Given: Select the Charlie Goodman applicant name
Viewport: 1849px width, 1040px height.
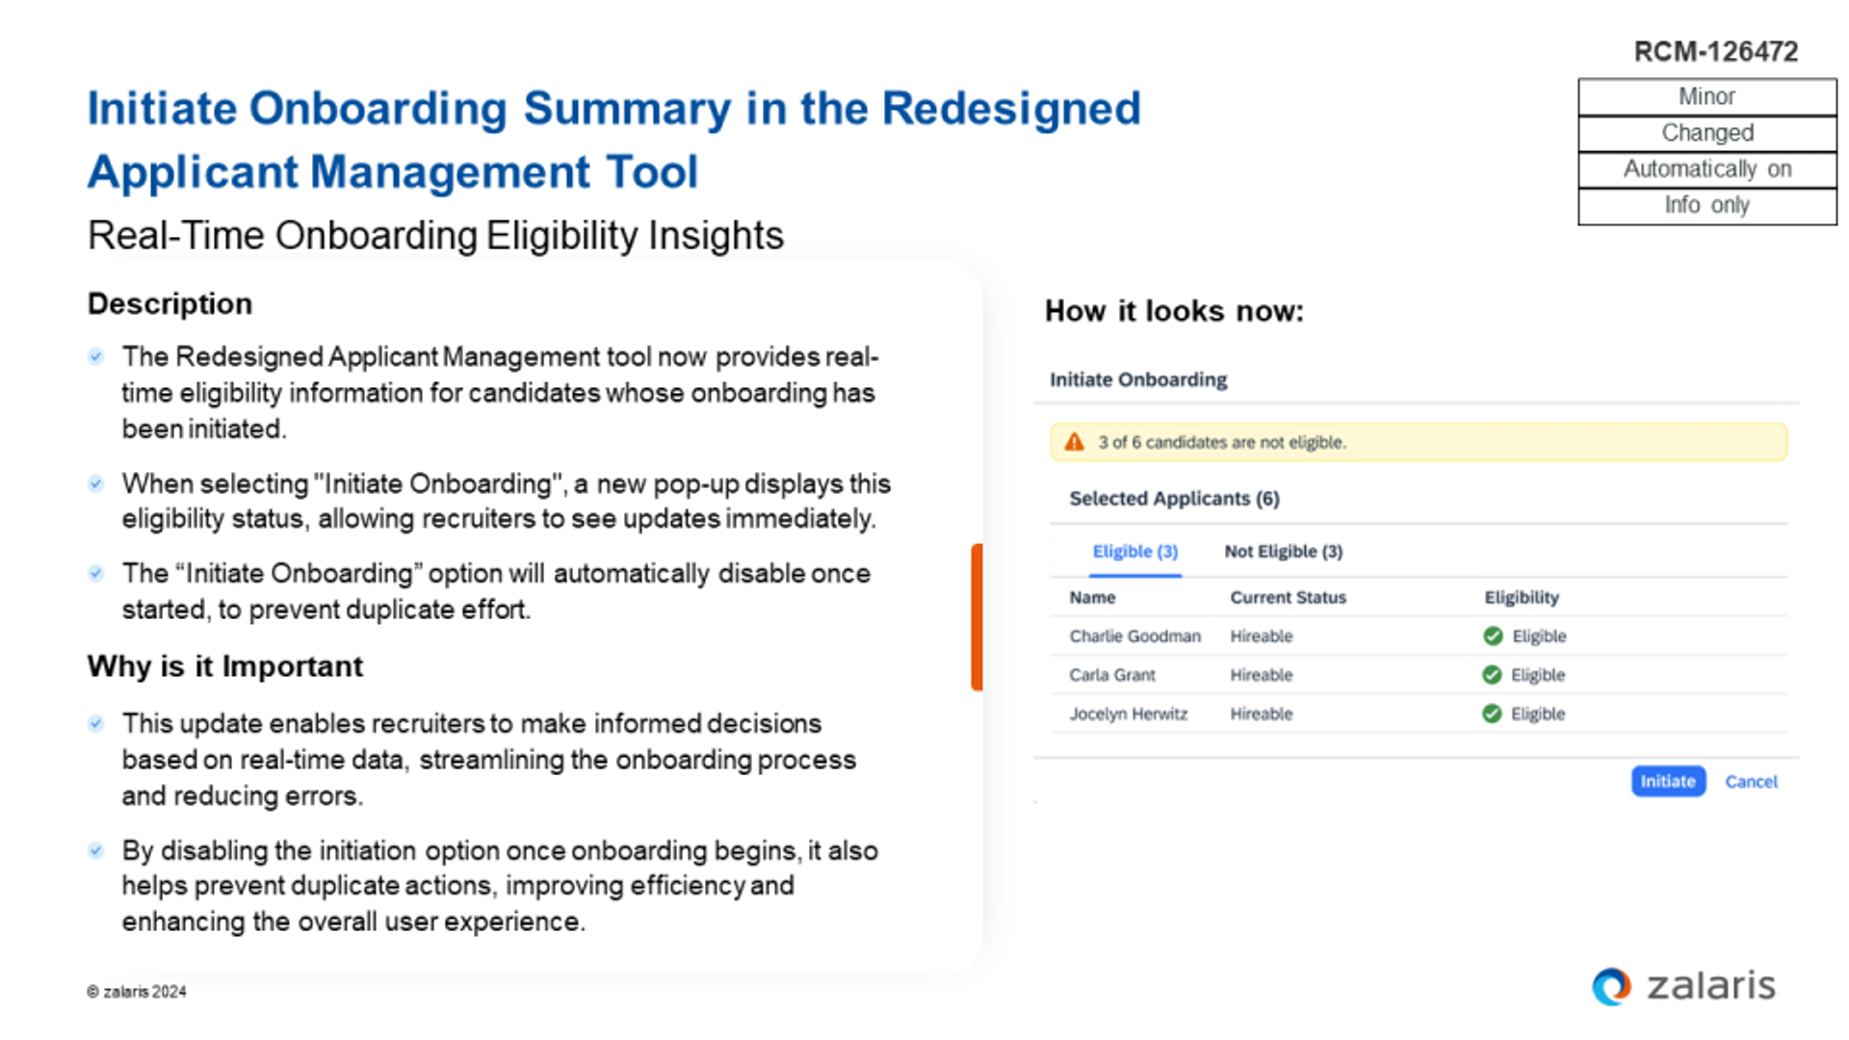Looking at the screenshot, I should (x=1134, y=636).
